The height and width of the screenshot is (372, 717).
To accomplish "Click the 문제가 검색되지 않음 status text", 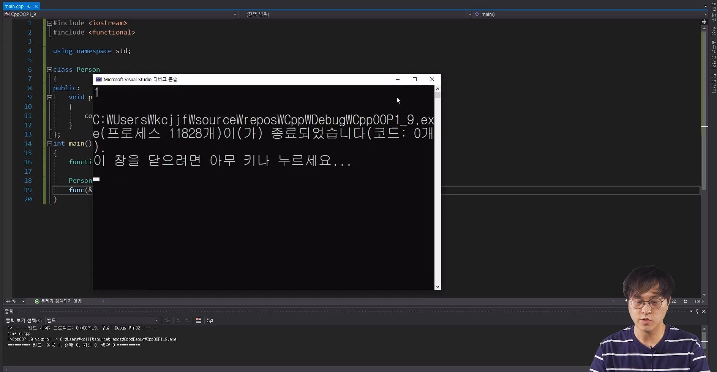I will [x=61, y=301].
